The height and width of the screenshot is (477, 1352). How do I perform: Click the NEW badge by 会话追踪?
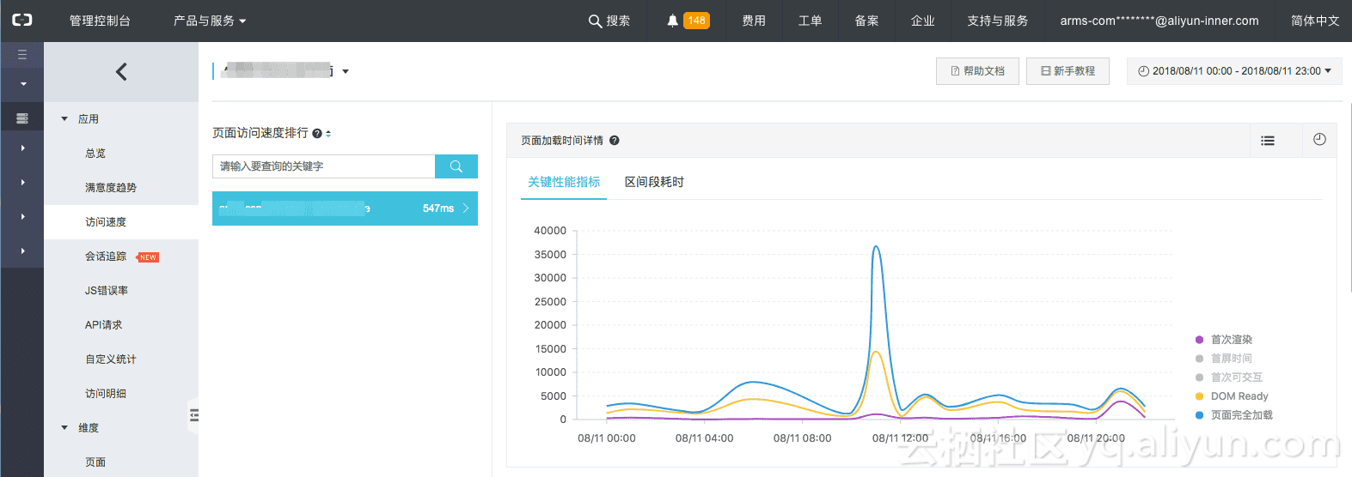(148, 257)
